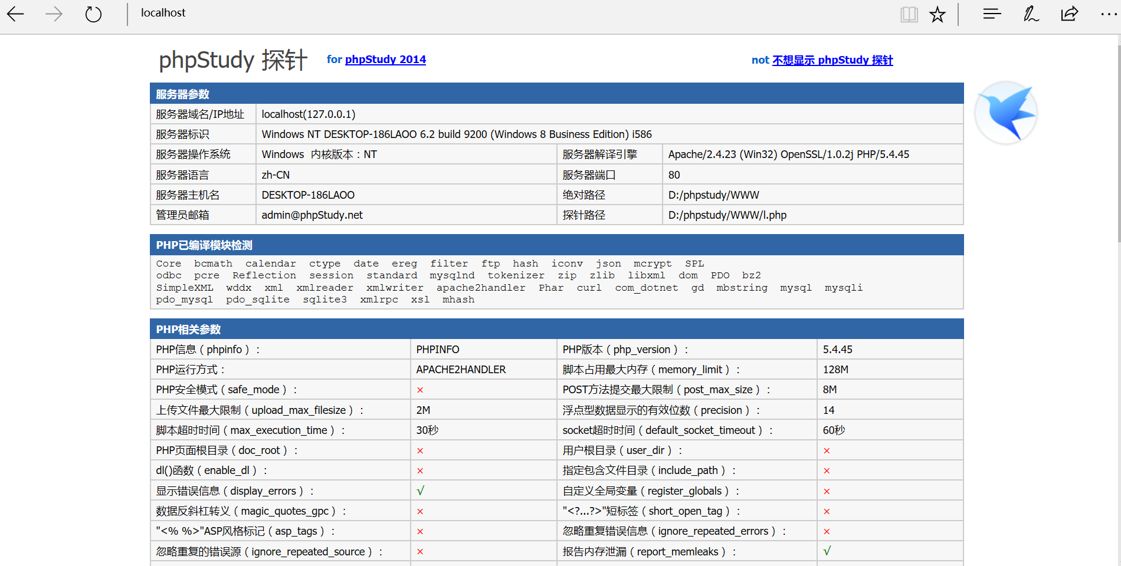Click the admin@phpStudy.net email value
Viewport: 1121px width, 566px height.
(x=312, y=215)
